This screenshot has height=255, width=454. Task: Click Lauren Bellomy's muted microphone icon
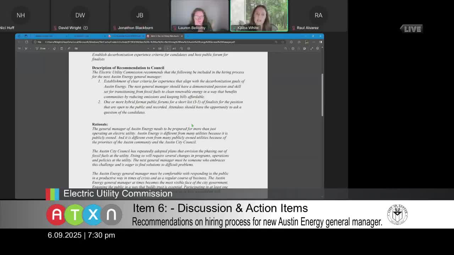click(x=175, y=28)
